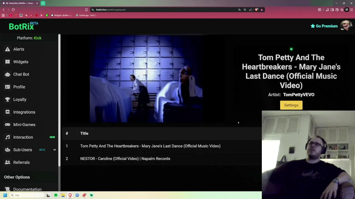
Task: Mute the tab via speaker icon
Action: [x=7, y=3]
